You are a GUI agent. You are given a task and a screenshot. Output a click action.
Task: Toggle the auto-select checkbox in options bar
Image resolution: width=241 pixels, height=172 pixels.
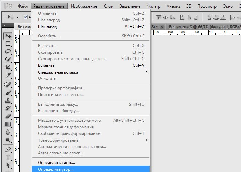pos(26,17)
